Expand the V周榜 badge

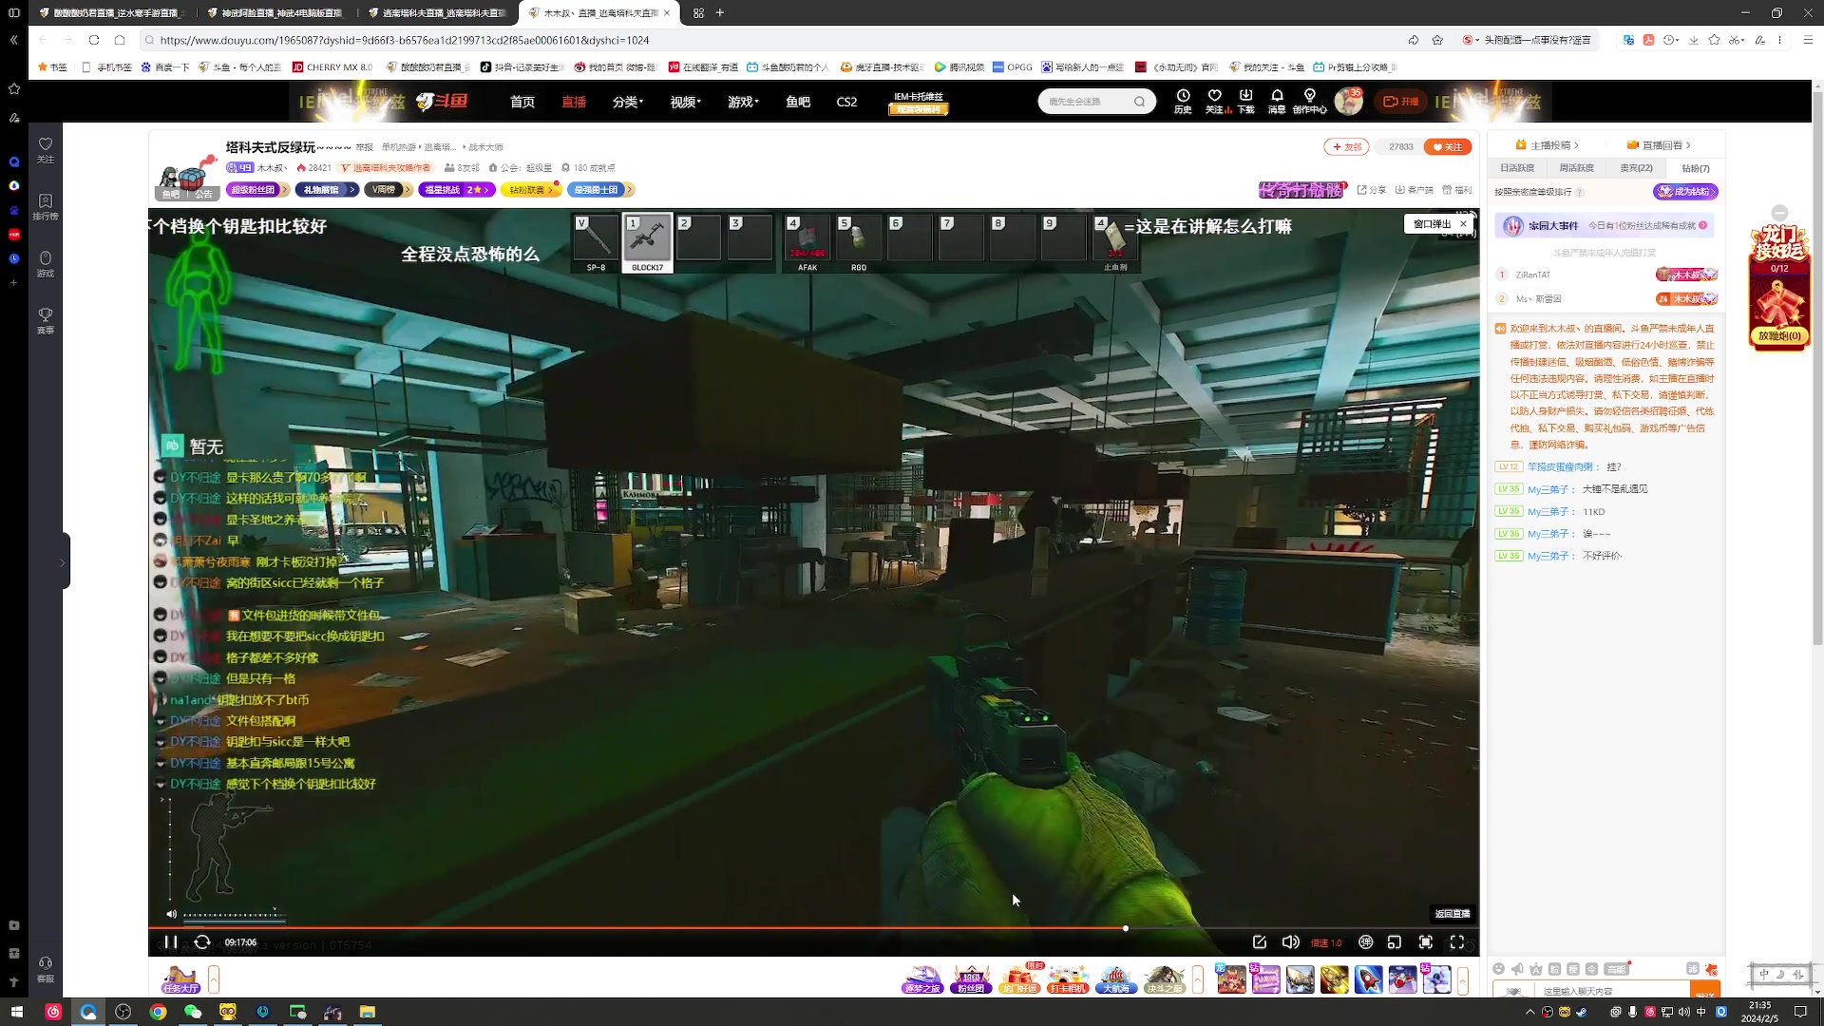[x=389, y=190]
